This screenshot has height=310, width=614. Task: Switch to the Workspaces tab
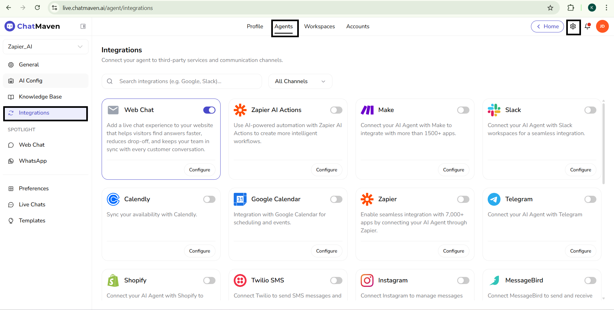[x=319, y=26]
